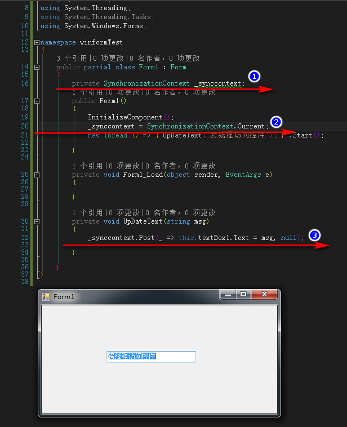Click the Form1 window title bar text
347x427 pixels.
coord(64,297)
